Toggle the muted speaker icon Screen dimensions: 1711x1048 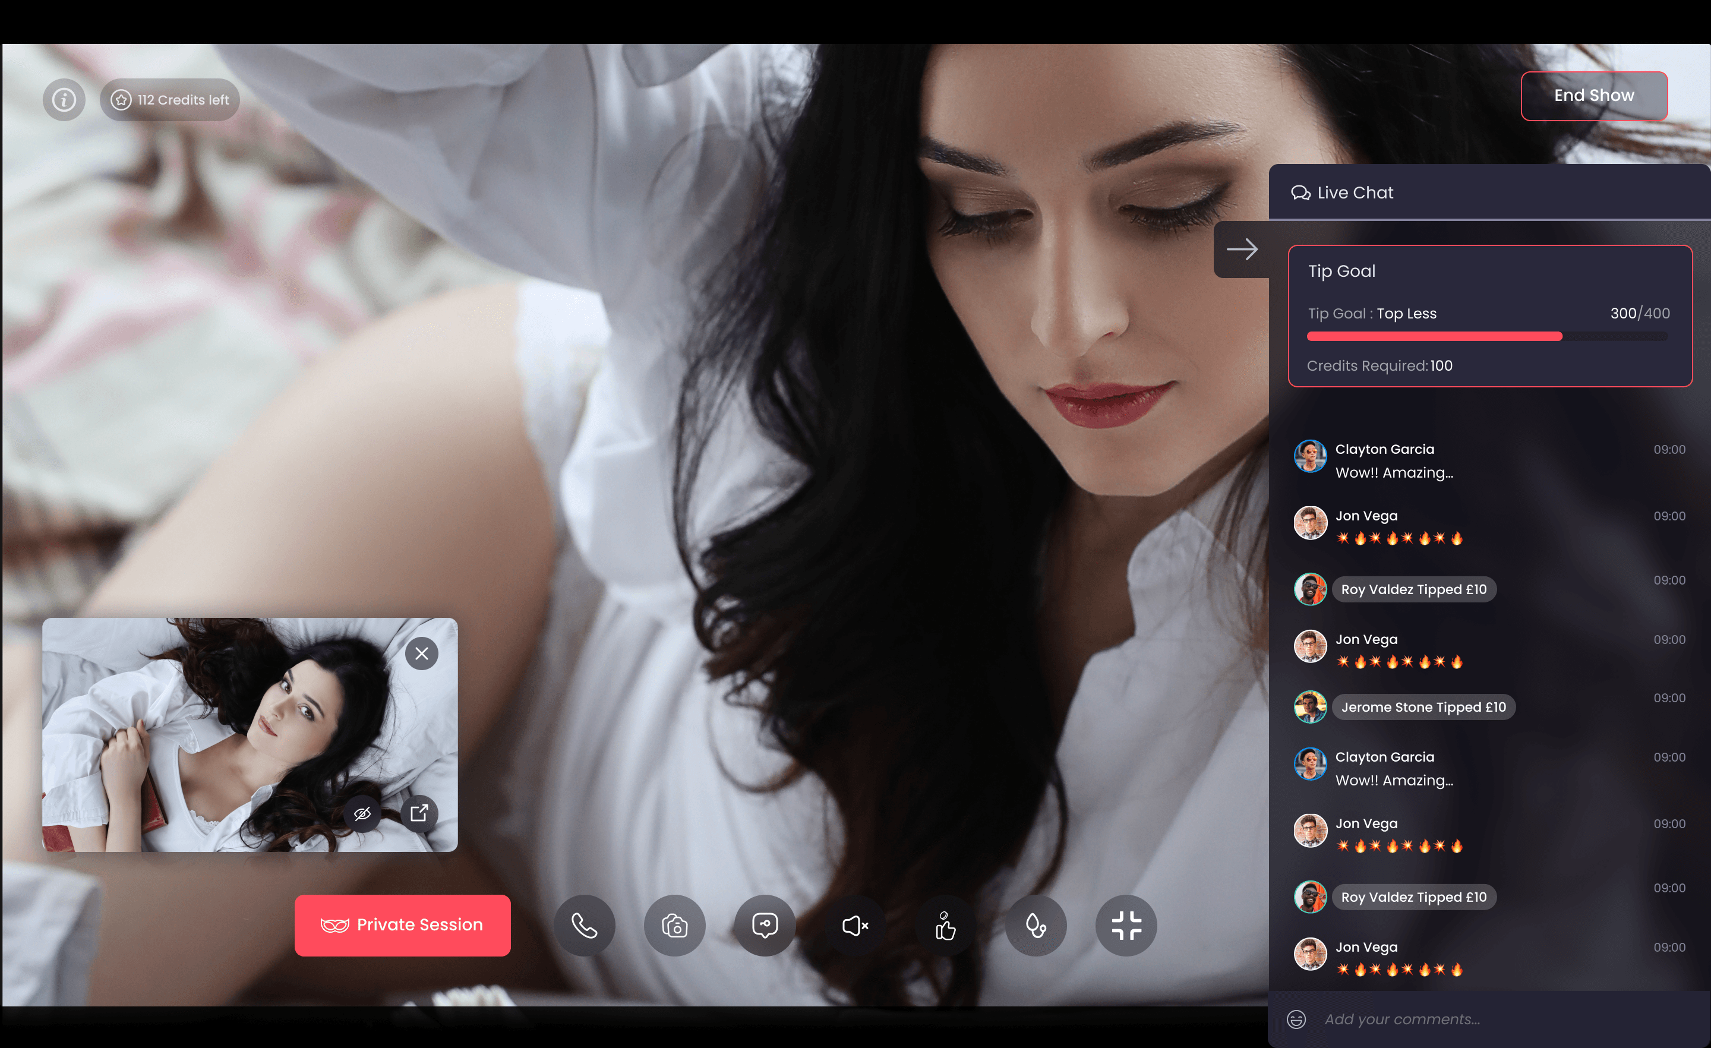point(855,925)
